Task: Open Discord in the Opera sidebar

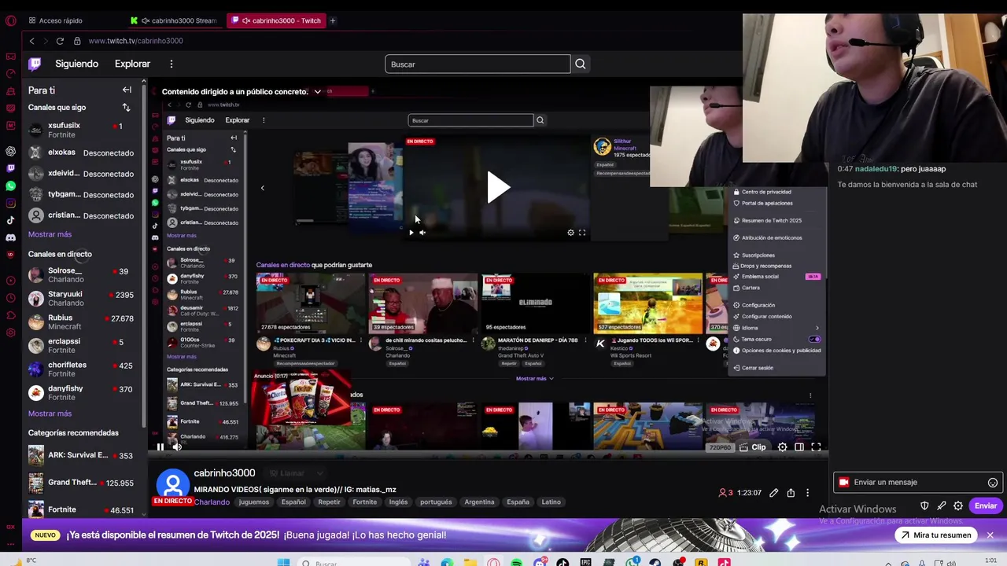Action: point(10,237)
